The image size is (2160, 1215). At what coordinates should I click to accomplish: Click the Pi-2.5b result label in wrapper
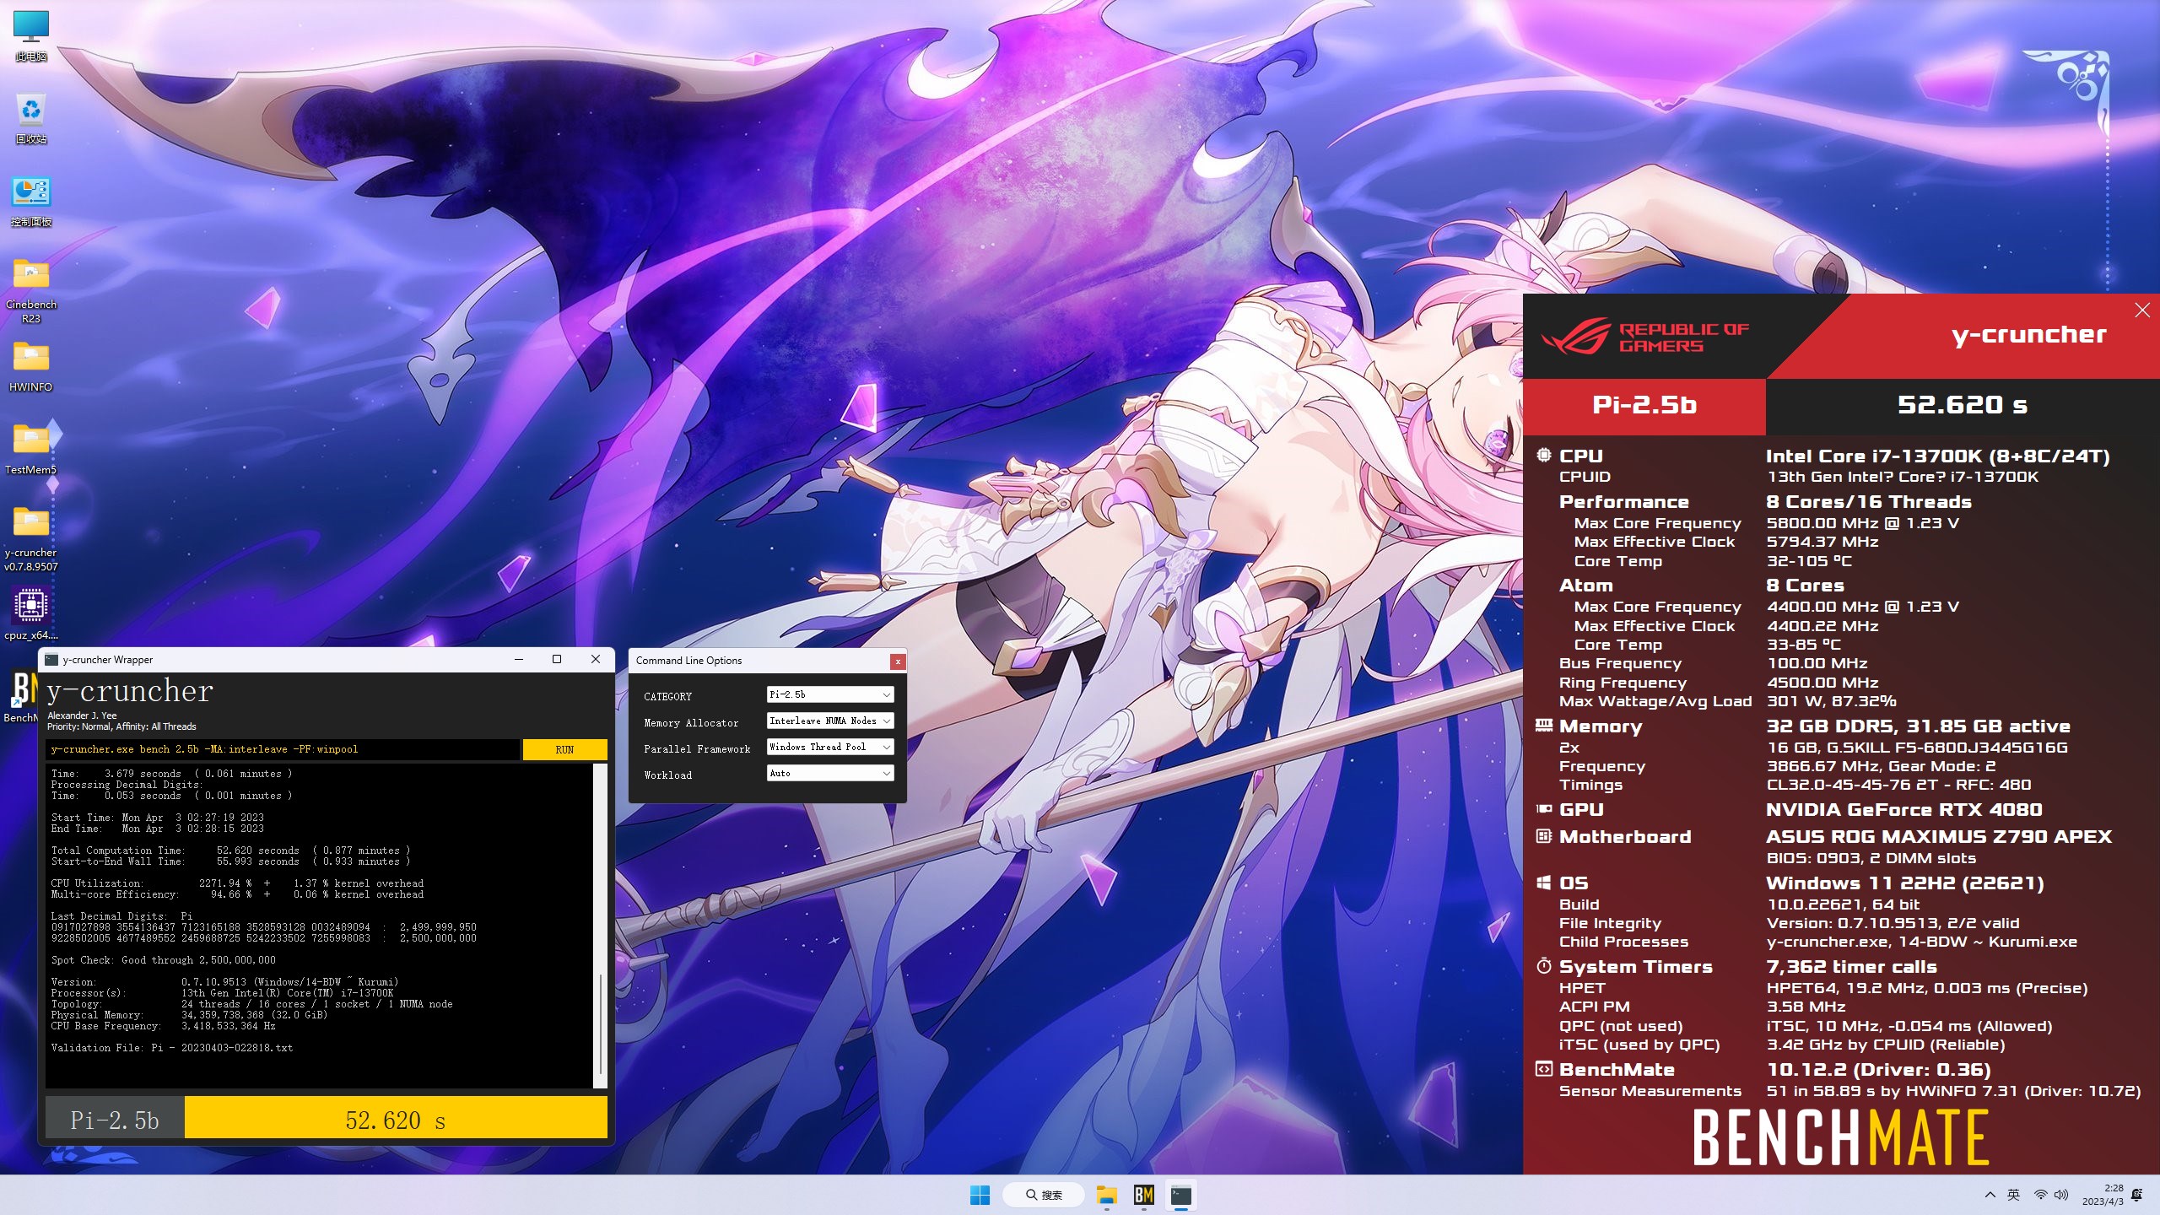click(x=115, y=1119)
